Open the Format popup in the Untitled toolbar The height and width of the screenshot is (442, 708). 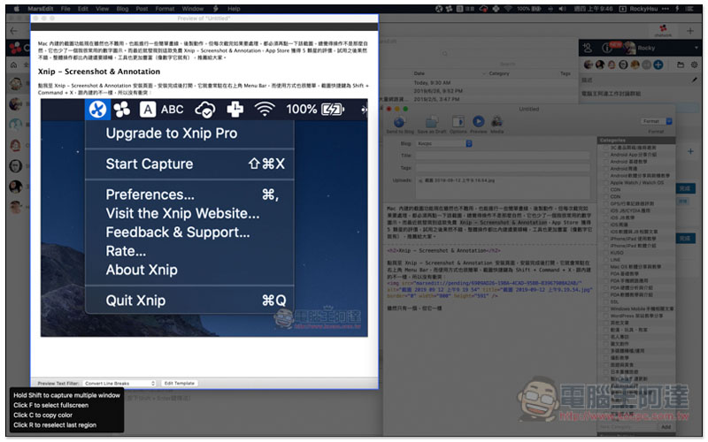click(x=656, y=121)
